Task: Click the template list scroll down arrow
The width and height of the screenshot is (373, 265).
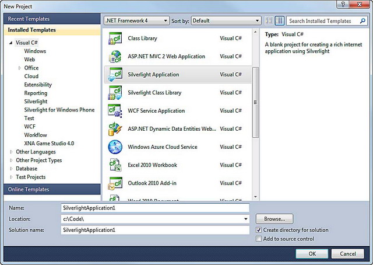Action: (x=255, y=197)
